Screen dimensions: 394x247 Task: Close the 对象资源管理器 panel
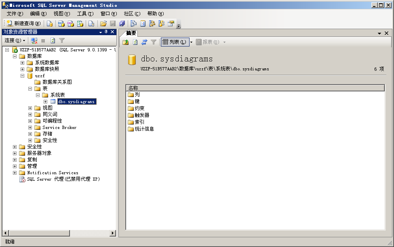pos(112,32)
